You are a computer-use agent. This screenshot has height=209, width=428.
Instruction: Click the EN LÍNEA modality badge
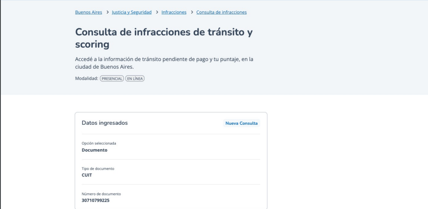pyautogui.click(x=135, y=79)
